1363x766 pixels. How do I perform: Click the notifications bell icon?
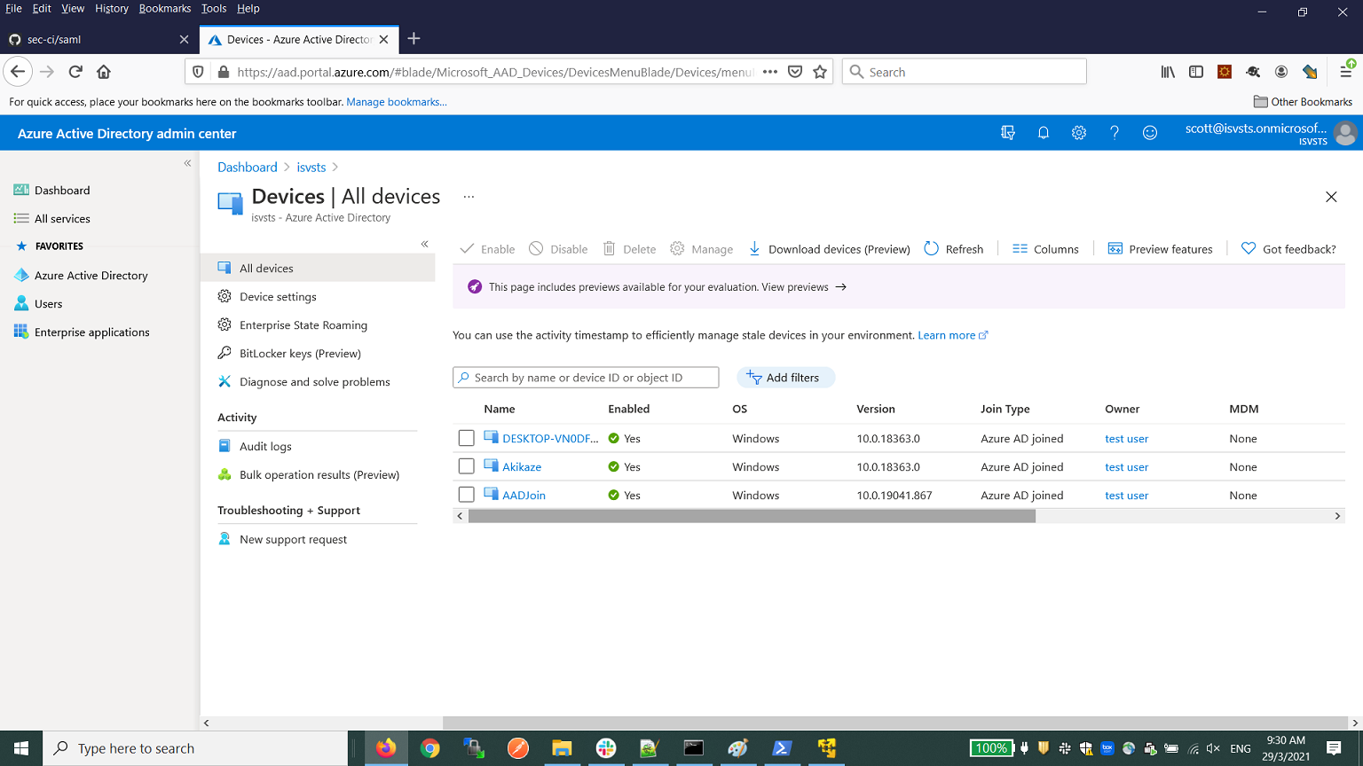pos(1043,132)
